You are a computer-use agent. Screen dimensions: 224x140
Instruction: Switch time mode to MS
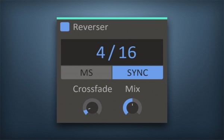(x=86, y=72)
